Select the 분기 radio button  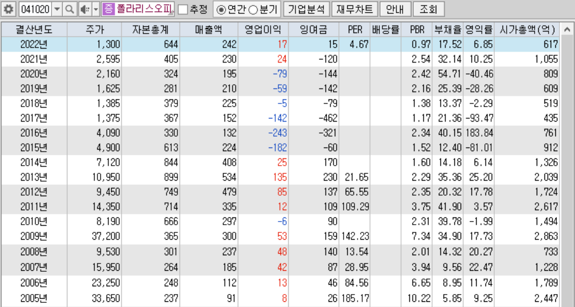(x=253, y=10)
